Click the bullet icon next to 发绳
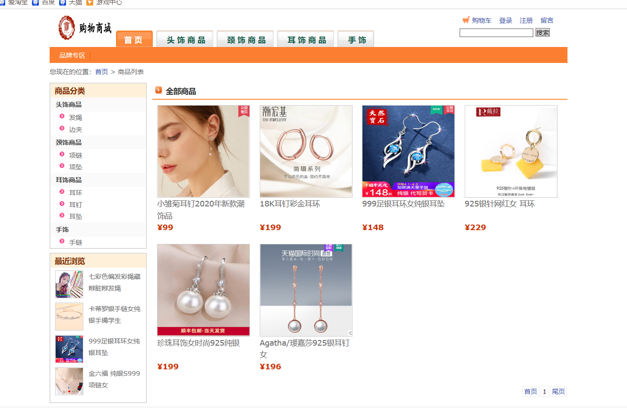 [62, 116]
